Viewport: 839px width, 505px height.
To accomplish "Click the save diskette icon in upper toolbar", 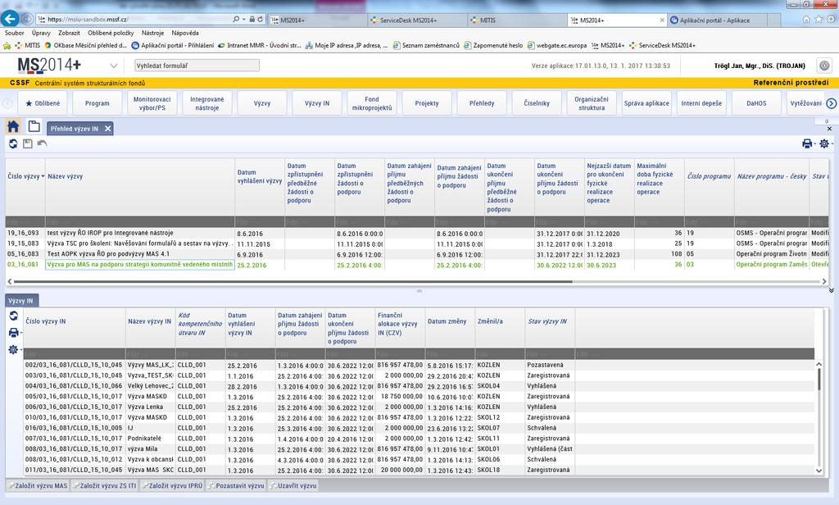I will click(x=27, y=143).
